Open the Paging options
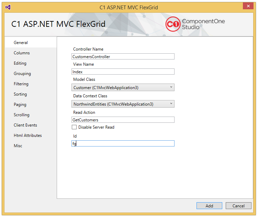 20,105
